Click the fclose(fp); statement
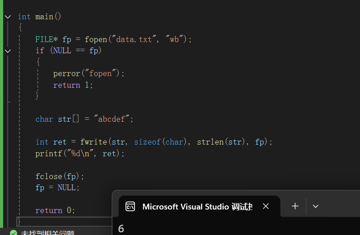This screenshot has height=235, width=360. (60, 176)
